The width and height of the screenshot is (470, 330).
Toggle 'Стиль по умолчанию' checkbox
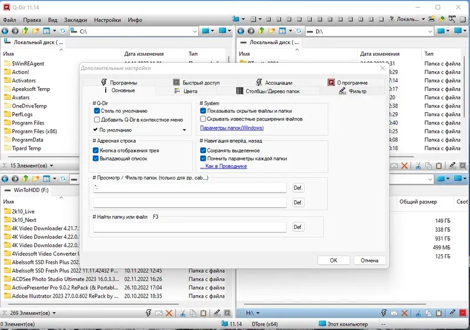(97, 111)
